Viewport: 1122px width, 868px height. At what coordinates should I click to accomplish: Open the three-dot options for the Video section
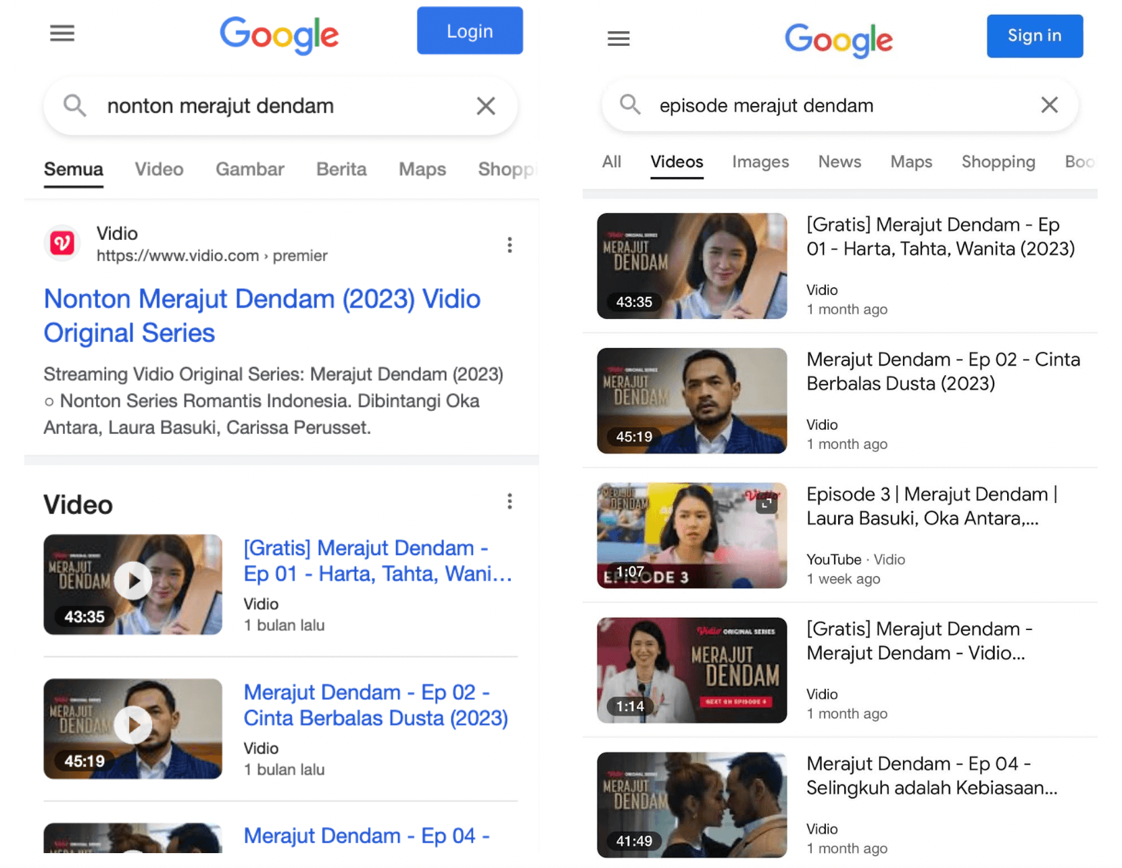[x=510, y=501]
